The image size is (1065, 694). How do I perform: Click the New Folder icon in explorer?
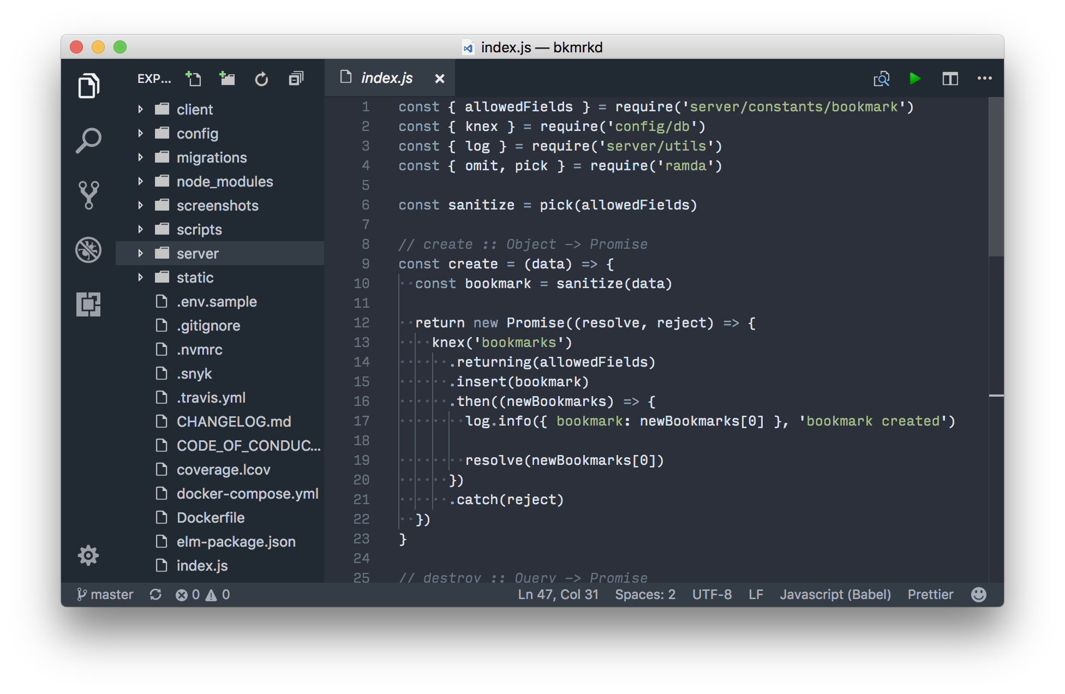[227, 79]
